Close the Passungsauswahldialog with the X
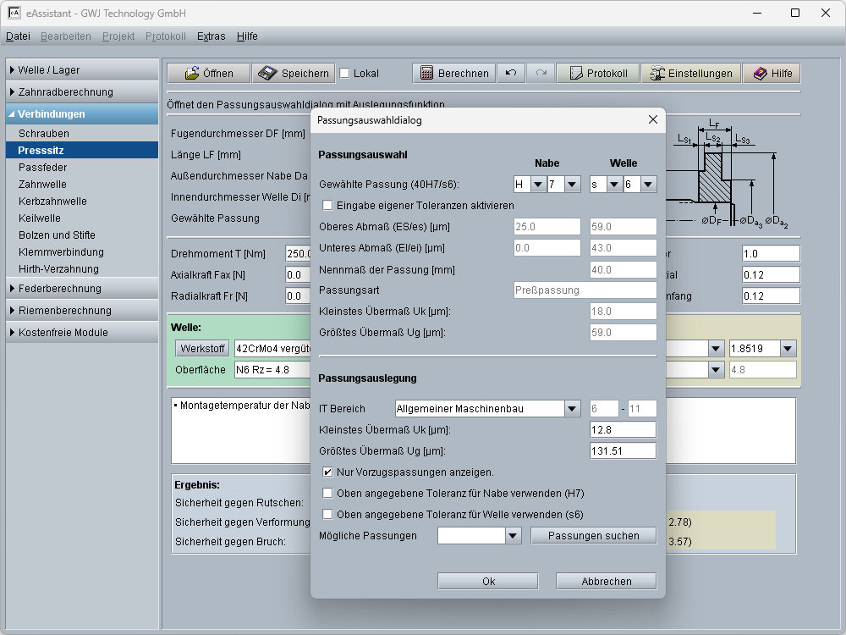The height and width of the screenshot is (635, 846). pyautogui.click(x=652, y=120)
